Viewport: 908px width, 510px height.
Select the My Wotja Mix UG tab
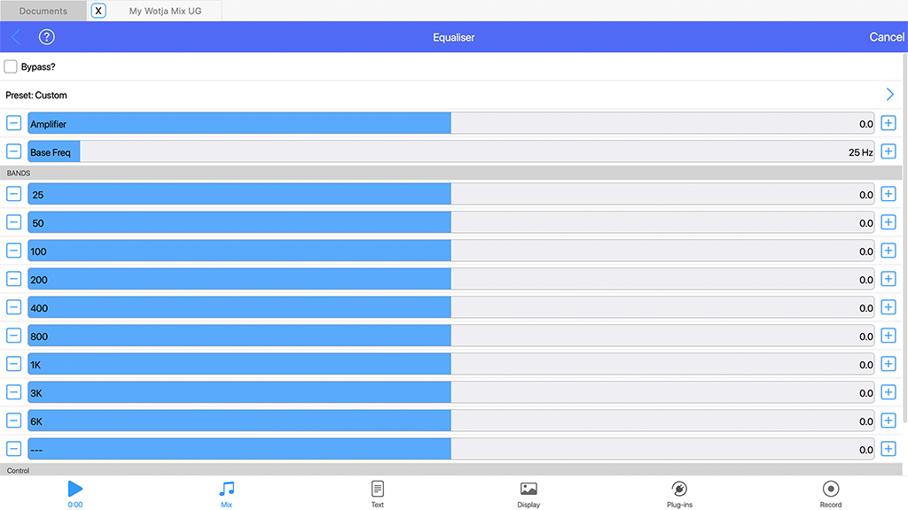[x=165, y=11]
